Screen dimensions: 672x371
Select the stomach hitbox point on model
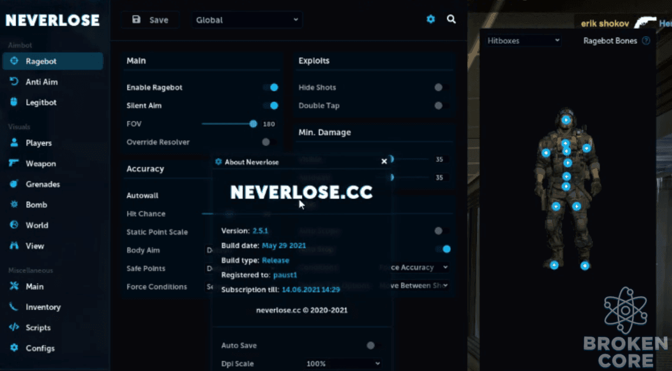coord(566,176)
